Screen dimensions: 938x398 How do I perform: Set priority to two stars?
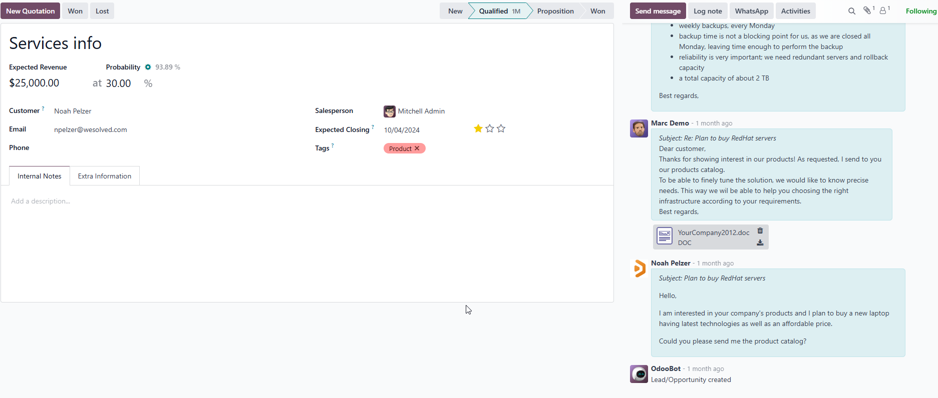click(490, 129)
